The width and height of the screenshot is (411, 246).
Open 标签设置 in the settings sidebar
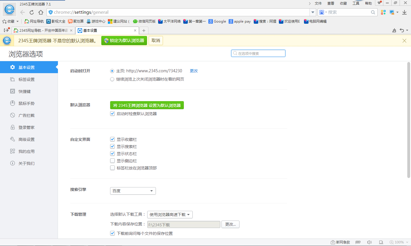[x=29, y=79]
